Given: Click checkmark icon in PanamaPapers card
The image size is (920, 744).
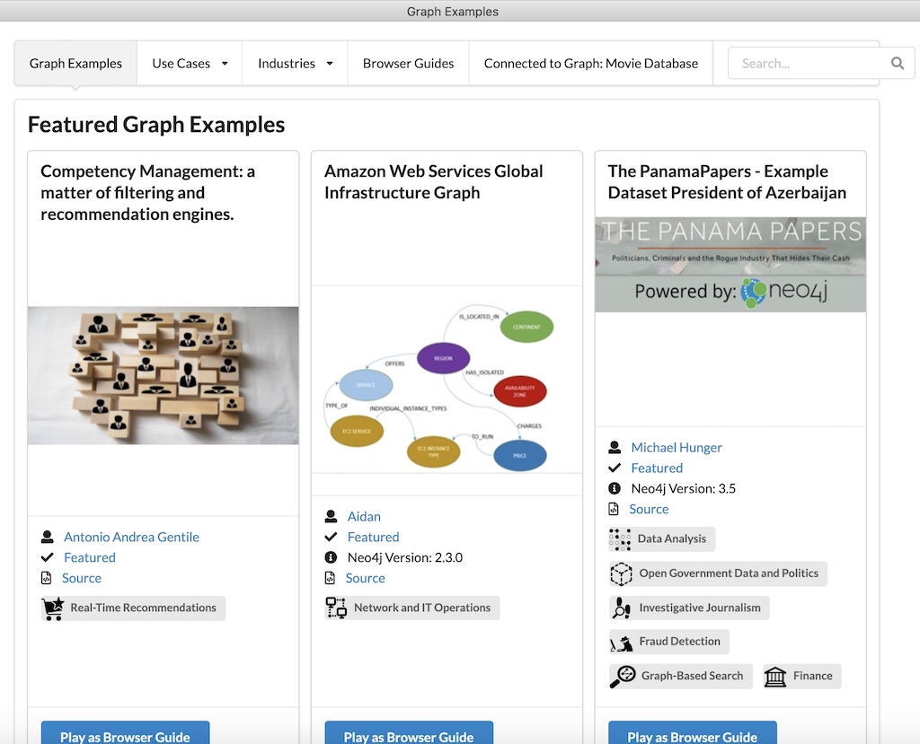Looking at the screenshot, I should [615, 468].
